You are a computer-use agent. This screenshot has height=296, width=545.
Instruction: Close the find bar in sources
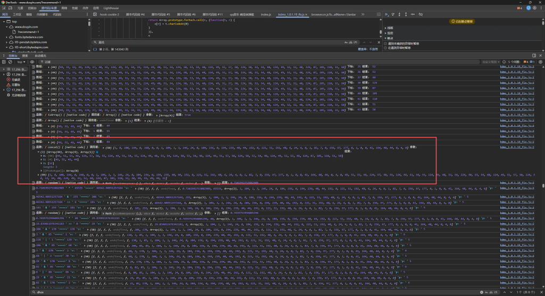[x=378, y=41]
